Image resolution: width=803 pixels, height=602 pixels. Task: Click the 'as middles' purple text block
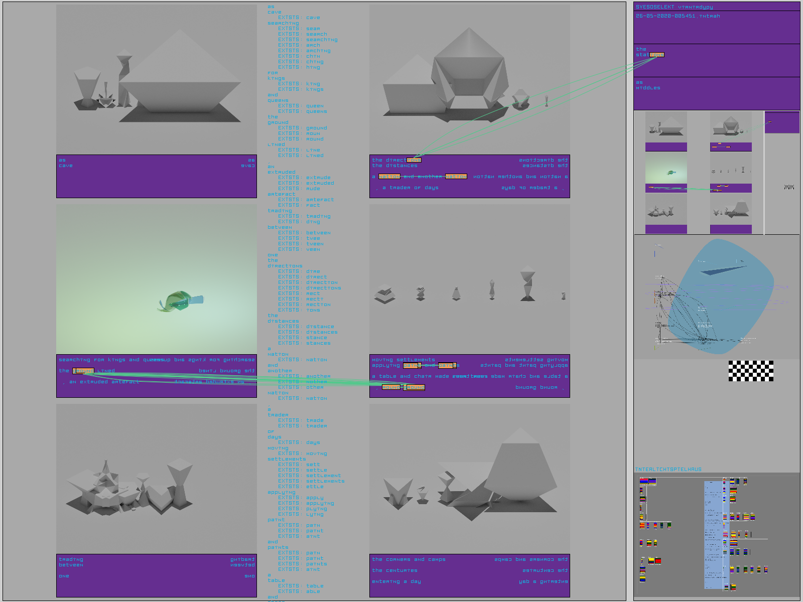pyautogui.click(x=648, y=85)
